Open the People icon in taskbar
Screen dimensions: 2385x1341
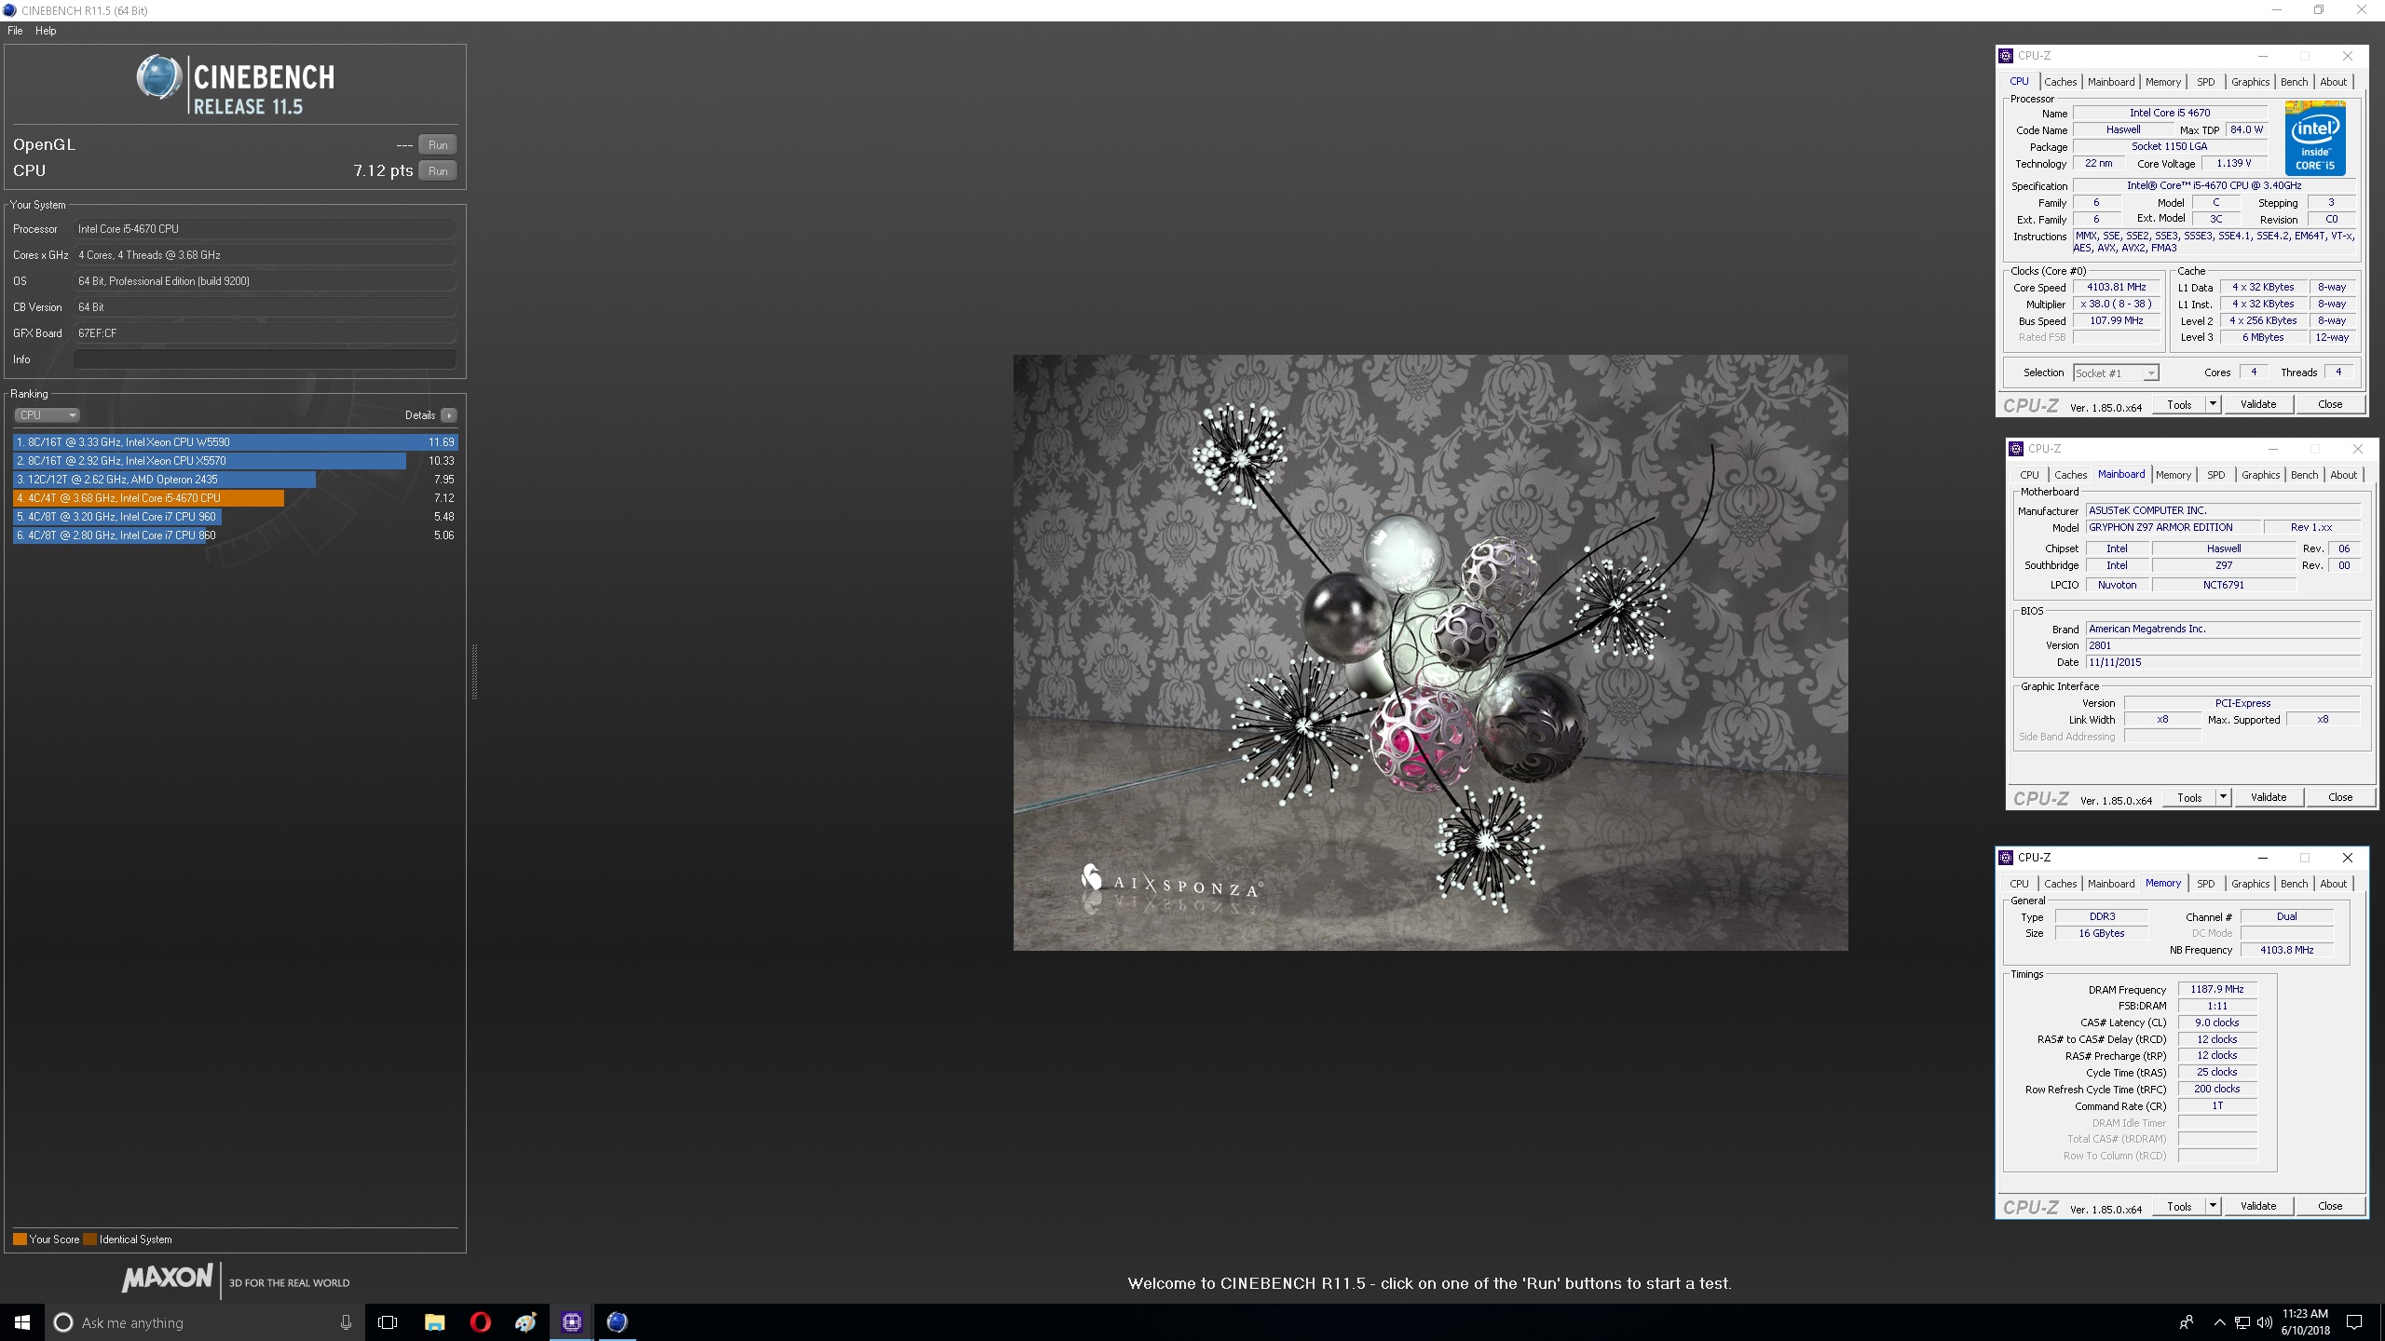point(2186,1322)
